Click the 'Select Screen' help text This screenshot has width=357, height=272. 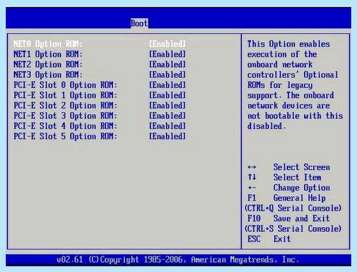pos(302,167)
